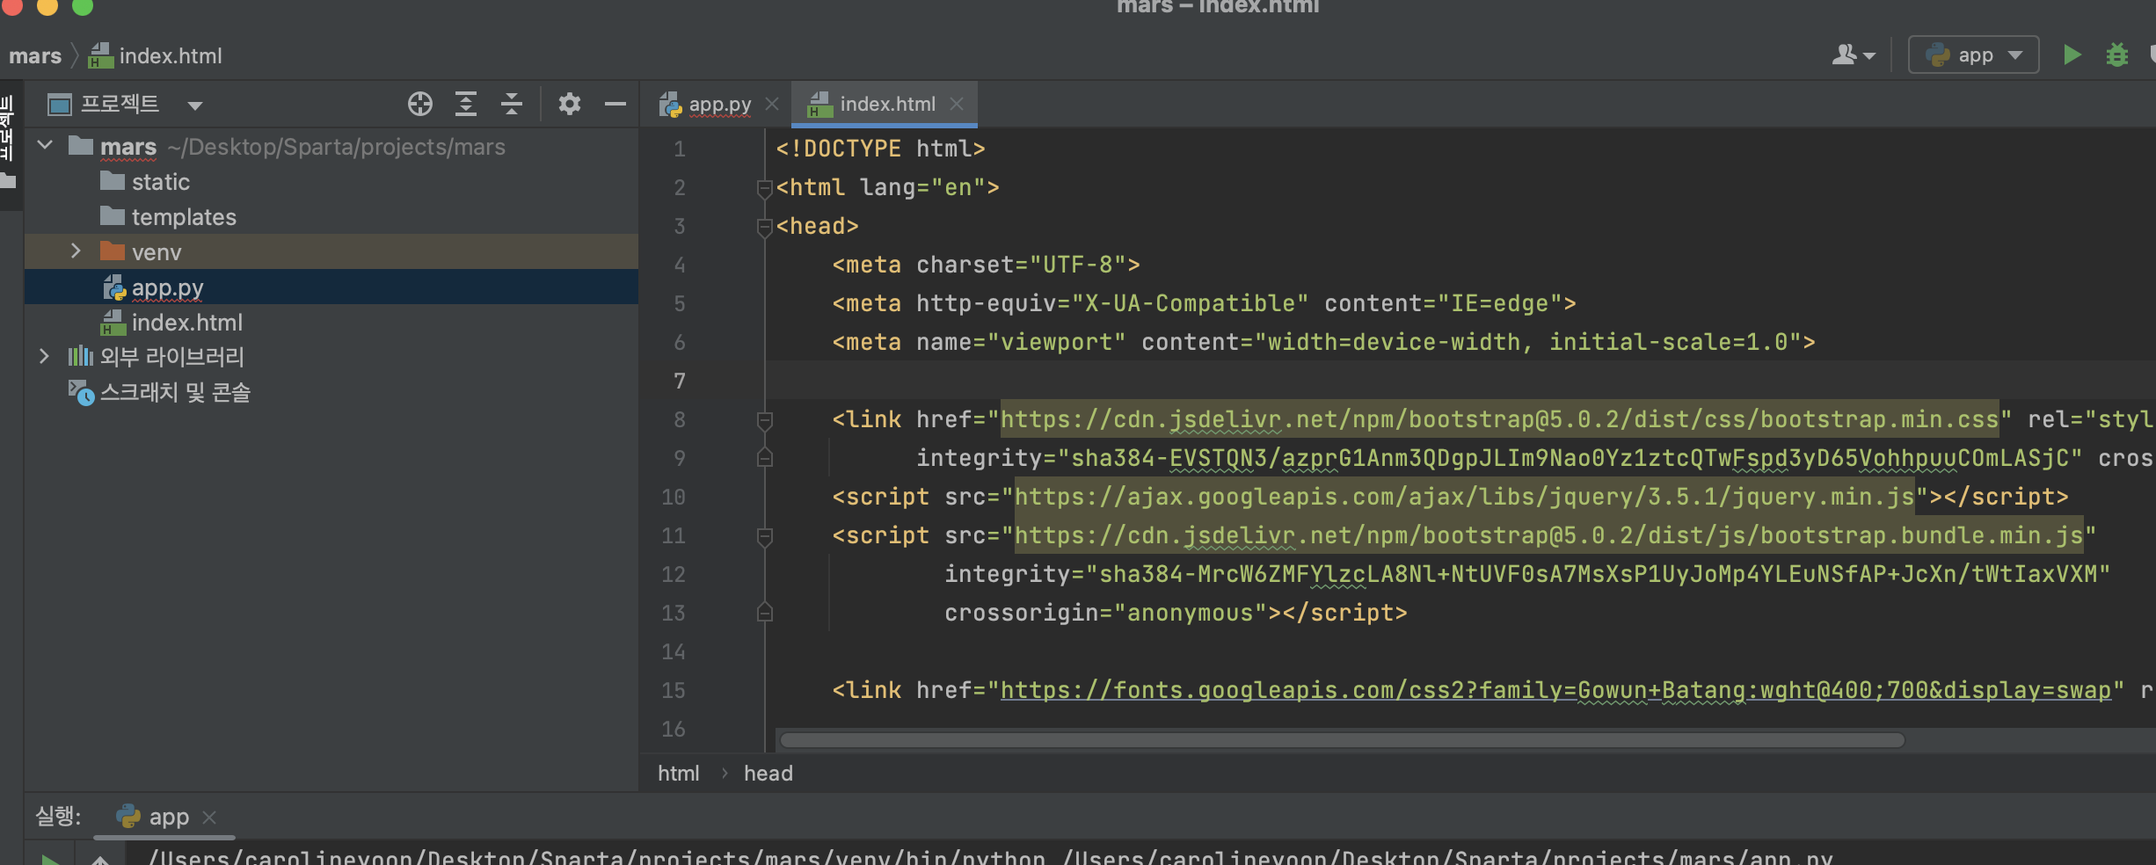Image resolution: width=2156 pixels, height=865 pixels.
Task: Click the 'mars' breadcrumb in navigation bar
Action: [x=35, y=56]
